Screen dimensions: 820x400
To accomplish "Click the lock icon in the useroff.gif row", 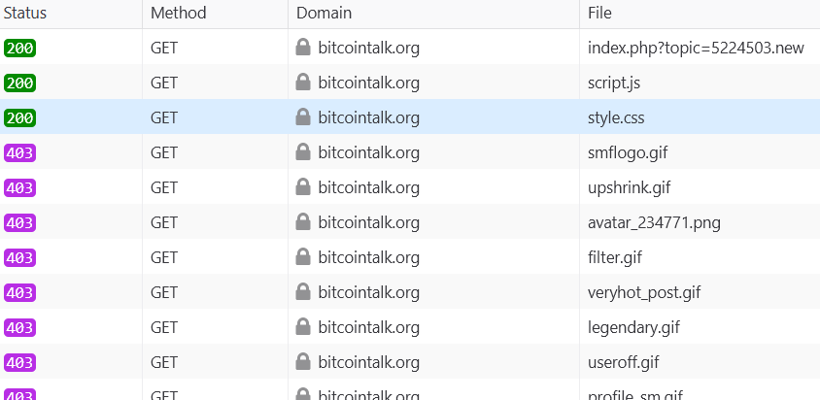I will [x=303, y=362].
